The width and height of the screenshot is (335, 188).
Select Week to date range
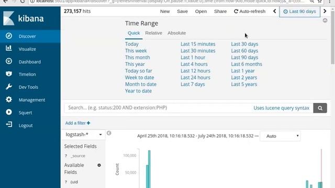click(x=140, y=78)
